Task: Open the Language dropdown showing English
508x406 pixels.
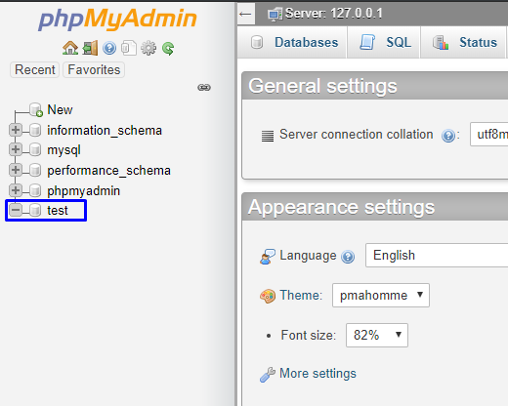Action: (437, 255)
